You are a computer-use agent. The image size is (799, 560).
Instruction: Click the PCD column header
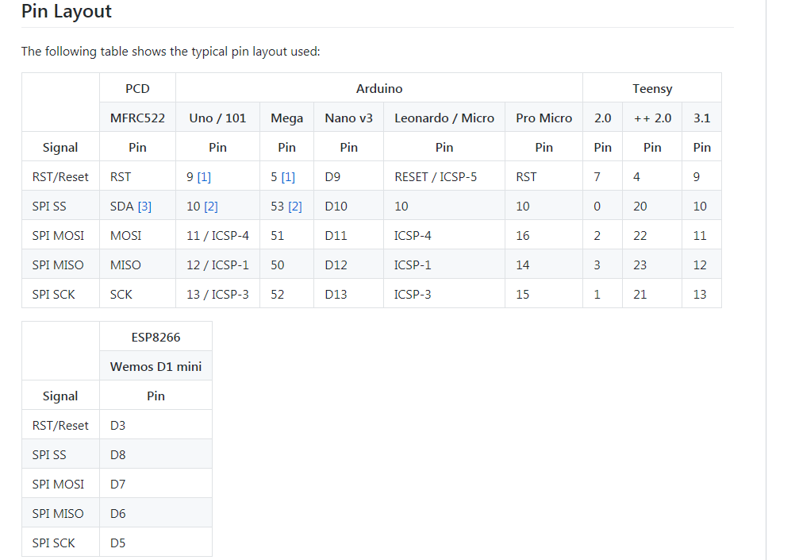pos(137,88)
